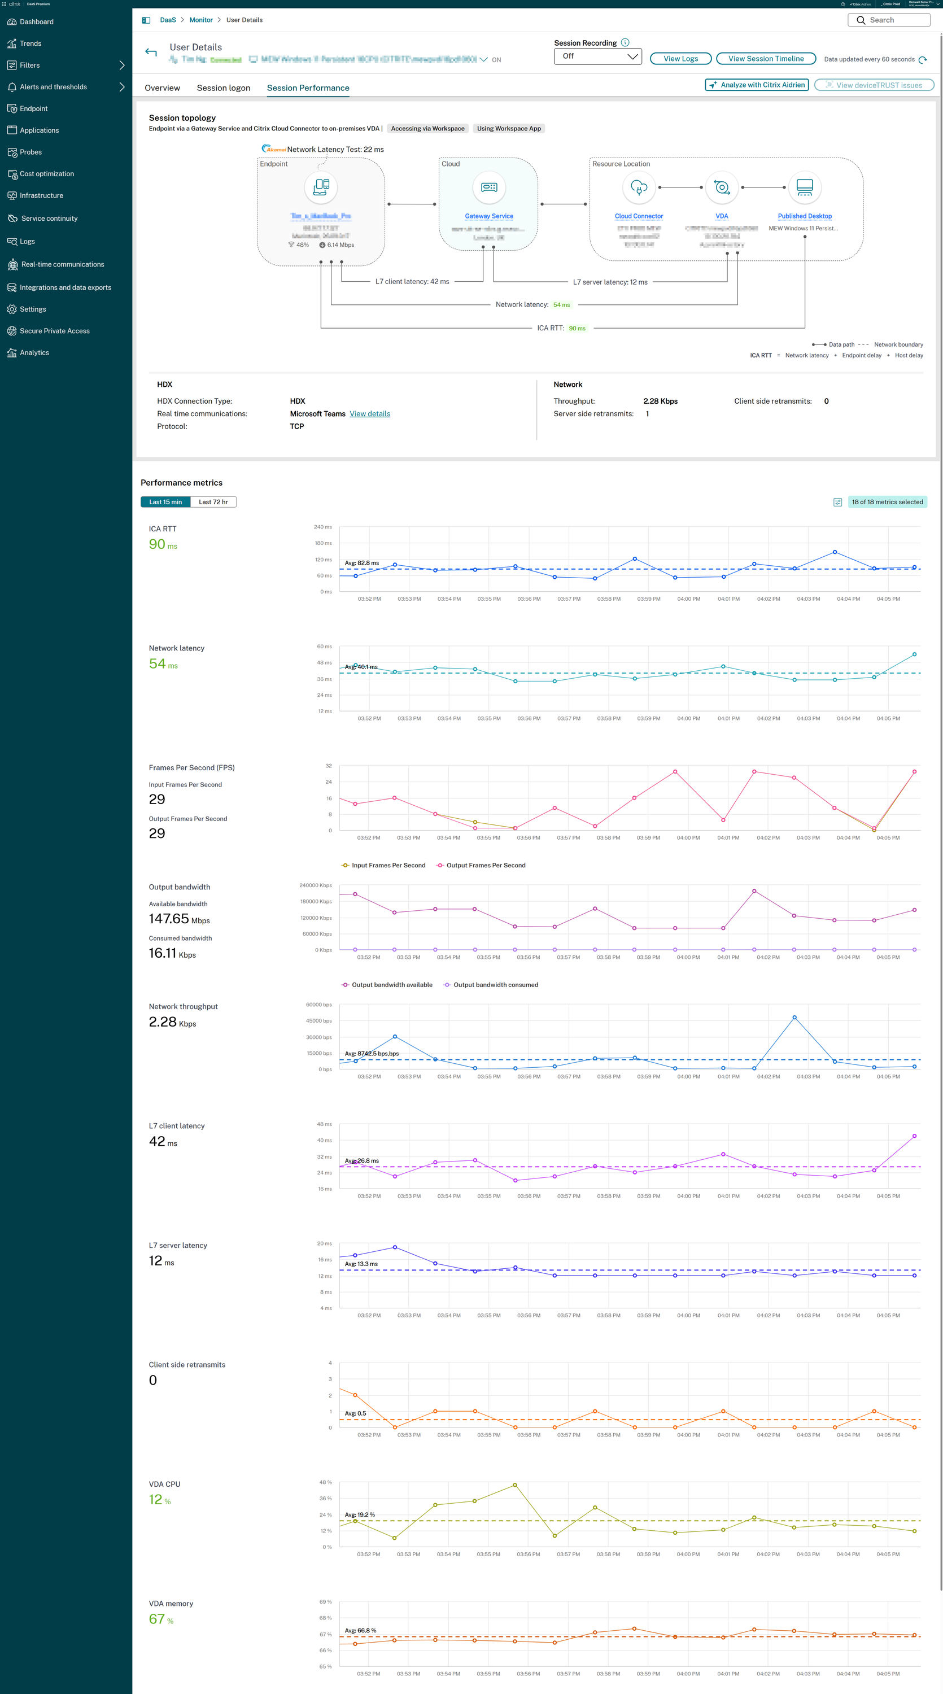Click the 18 of 18 metrics selected badge
The image size is (943, 1694).
(887, 502)
